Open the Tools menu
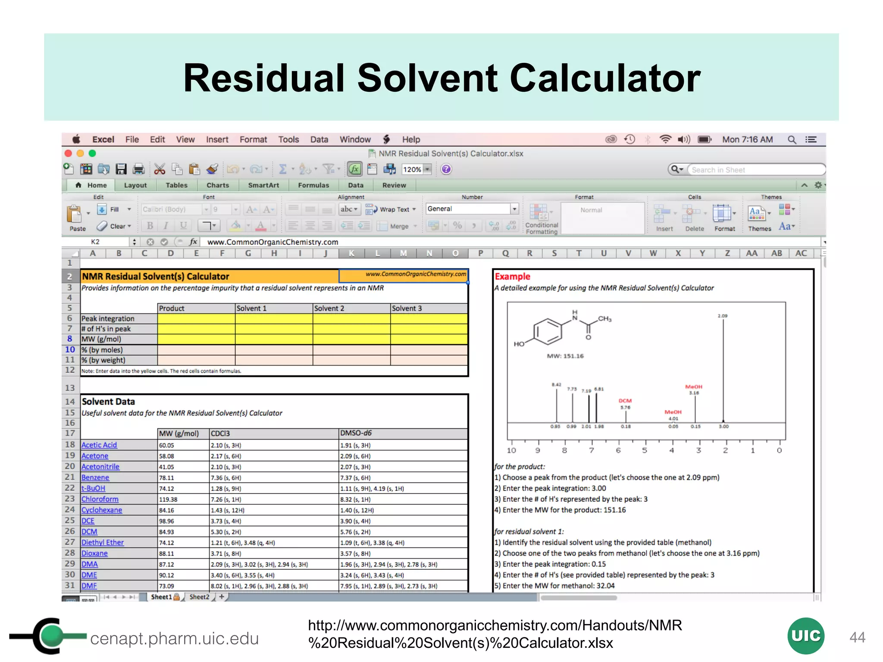 tap(288, 140)
